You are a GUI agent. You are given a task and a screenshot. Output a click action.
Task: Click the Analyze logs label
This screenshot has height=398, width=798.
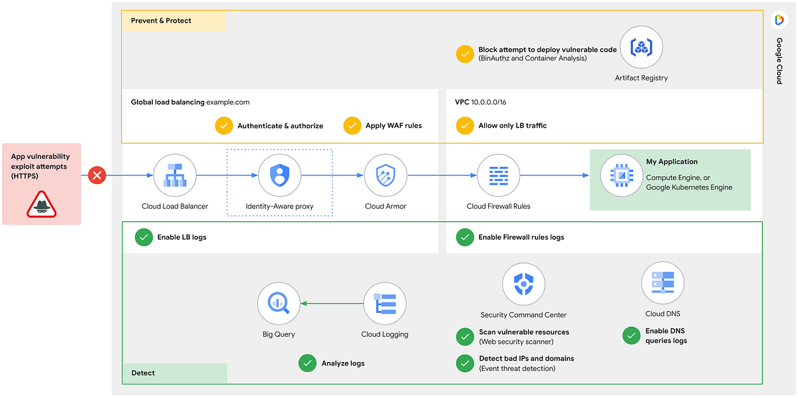pyautogui.click(x=342, y=363)
